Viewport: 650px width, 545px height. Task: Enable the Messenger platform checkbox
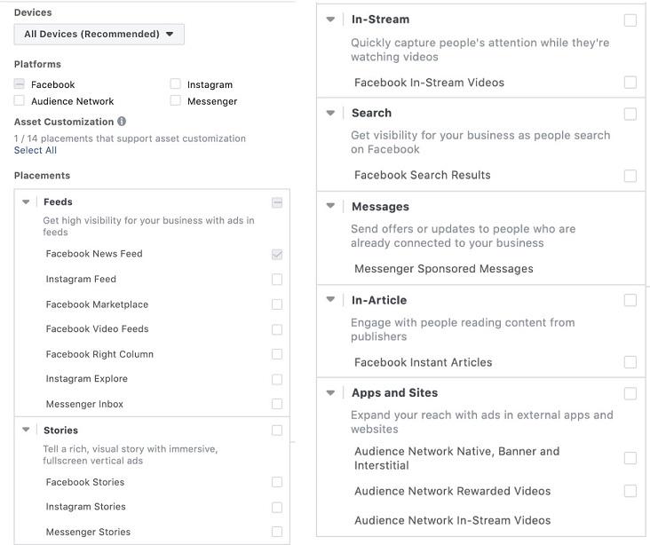175,101
